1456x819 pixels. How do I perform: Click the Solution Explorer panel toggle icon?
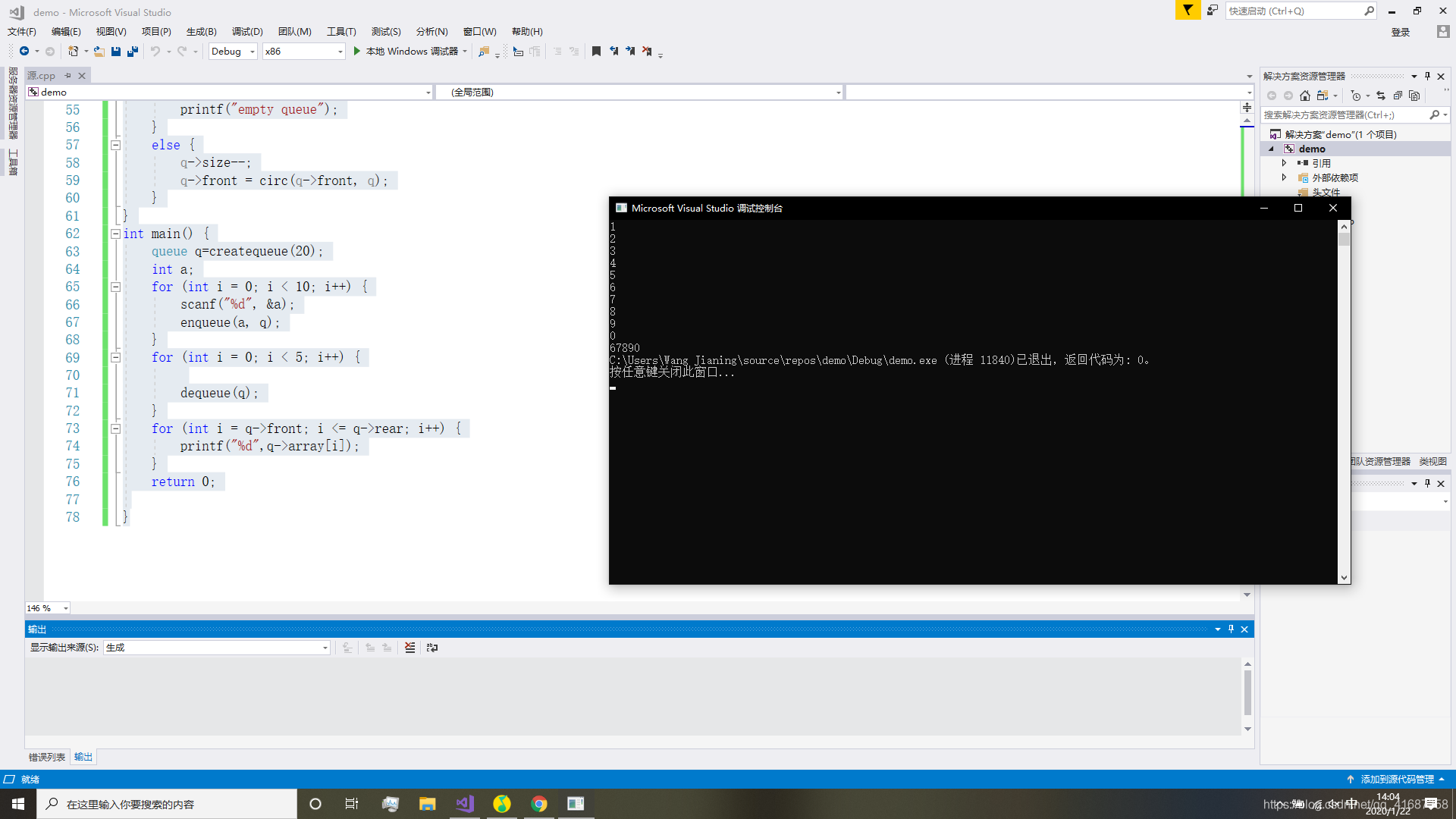[1428, 76]
